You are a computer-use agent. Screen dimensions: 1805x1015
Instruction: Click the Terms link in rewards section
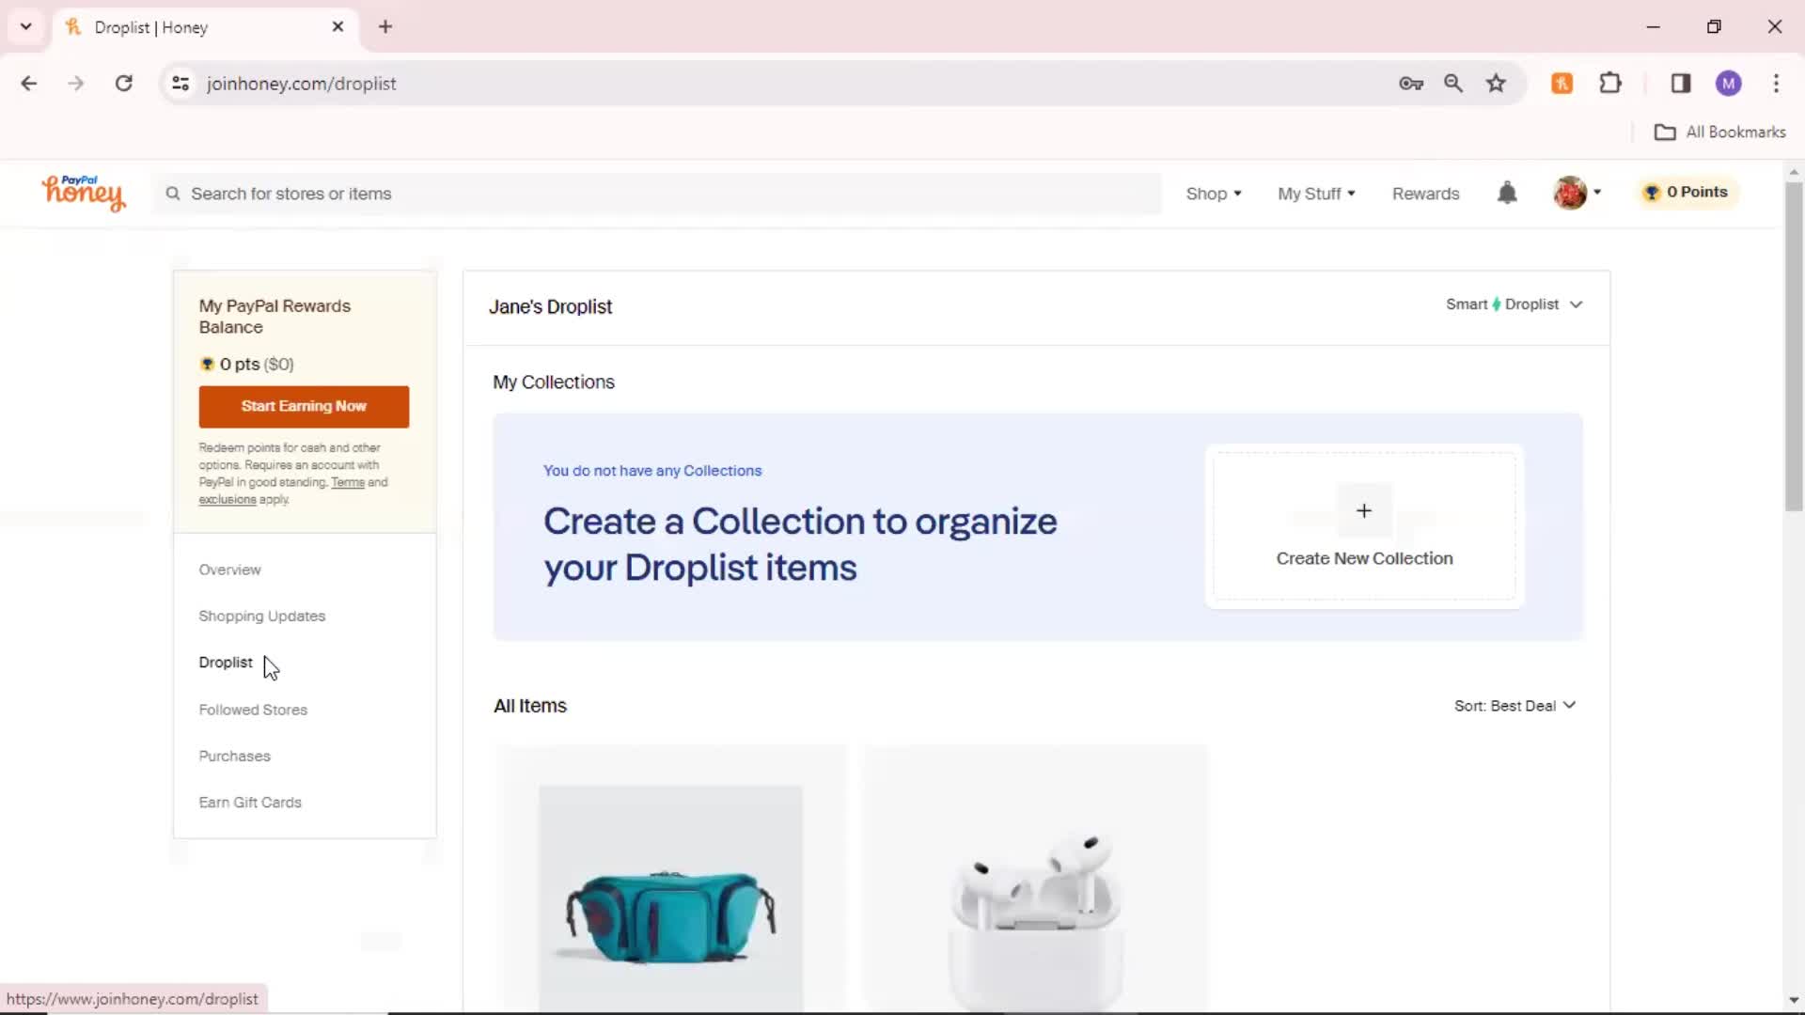coord(347,482)
